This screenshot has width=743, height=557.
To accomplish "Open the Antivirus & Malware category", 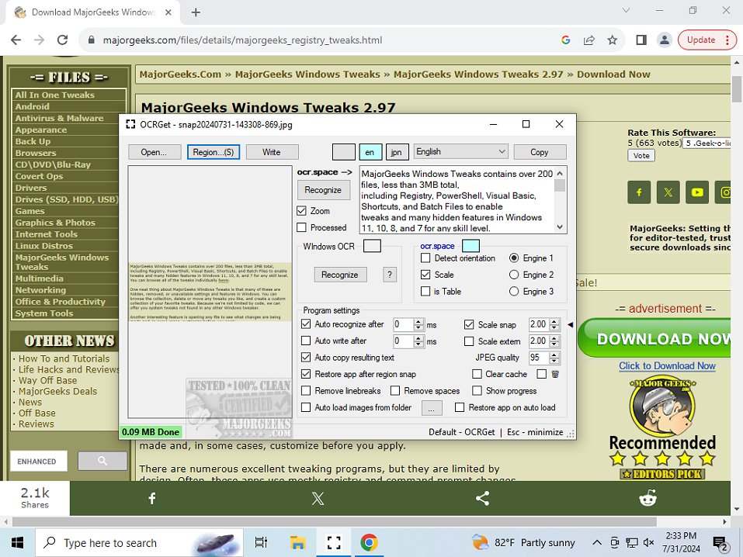I will point(59,119).
